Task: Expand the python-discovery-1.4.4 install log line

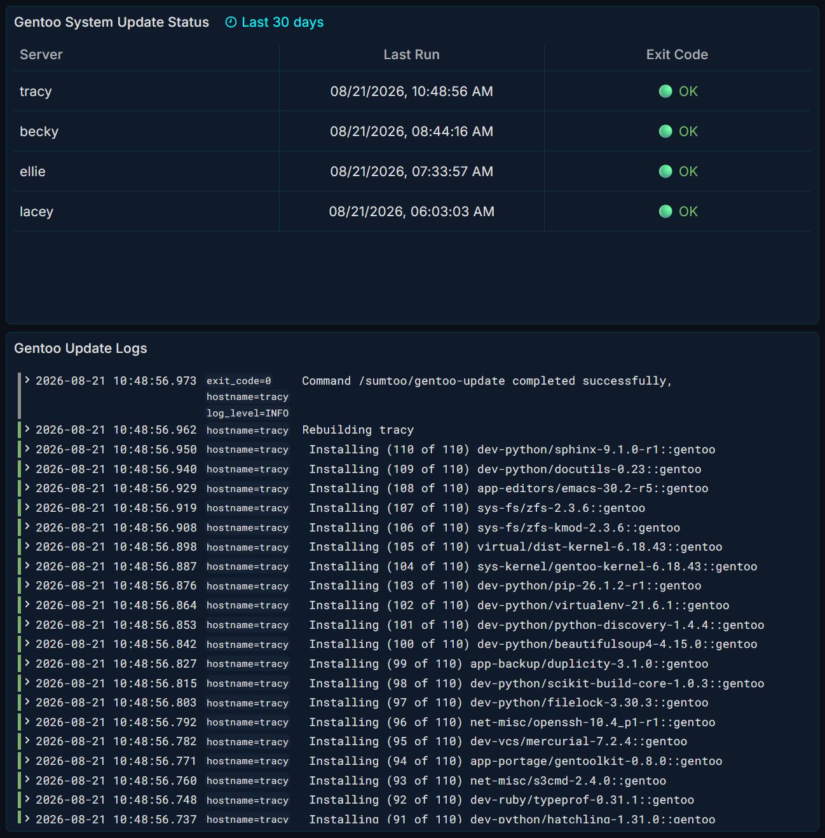Action: click(27, 624)
